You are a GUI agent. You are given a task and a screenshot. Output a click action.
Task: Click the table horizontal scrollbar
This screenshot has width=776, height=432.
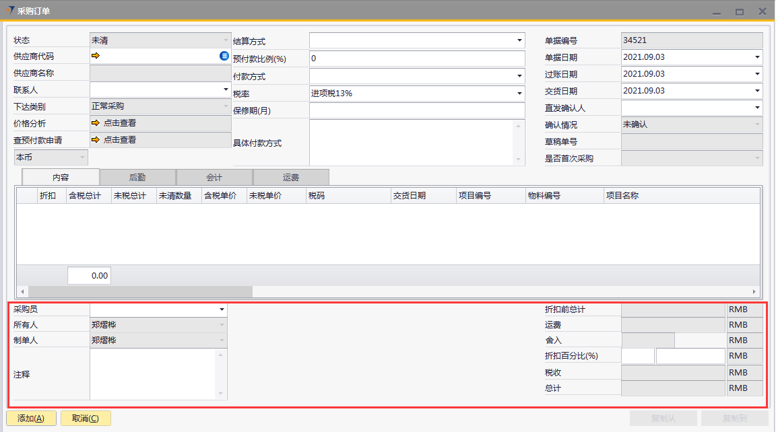(135, 291)
